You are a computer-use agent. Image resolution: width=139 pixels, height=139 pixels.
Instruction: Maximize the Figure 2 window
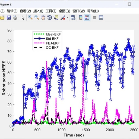pyautogui.click(x=129, y=4)
